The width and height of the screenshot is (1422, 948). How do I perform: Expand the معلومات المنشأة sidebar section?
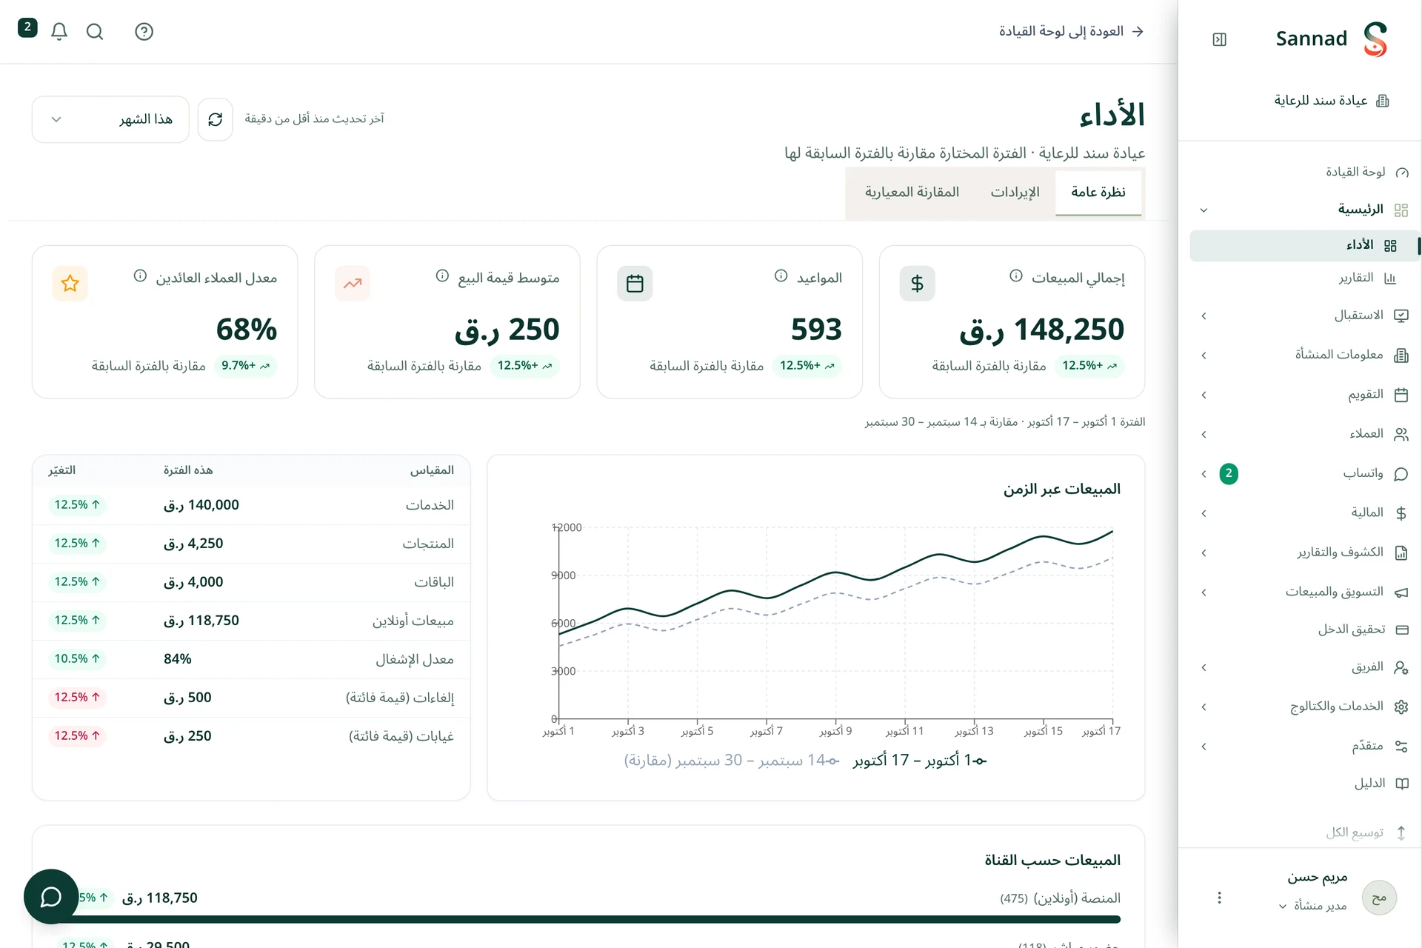click(1204, 355)
